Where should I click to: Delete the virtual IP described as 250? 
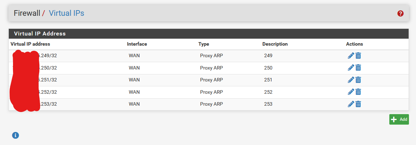(358, 68)
